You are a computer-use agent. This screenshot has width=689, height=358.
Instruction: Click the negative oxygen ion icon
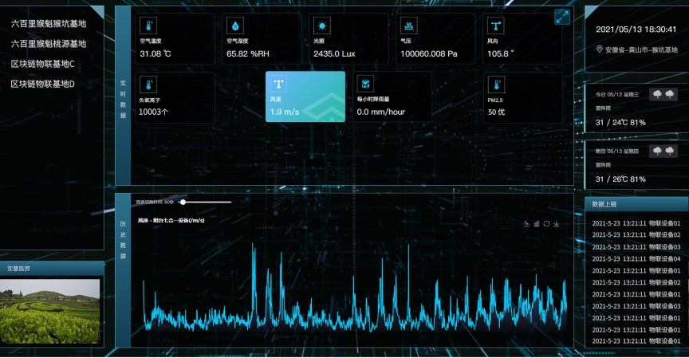pyautogui.click(x=149, y=84)
